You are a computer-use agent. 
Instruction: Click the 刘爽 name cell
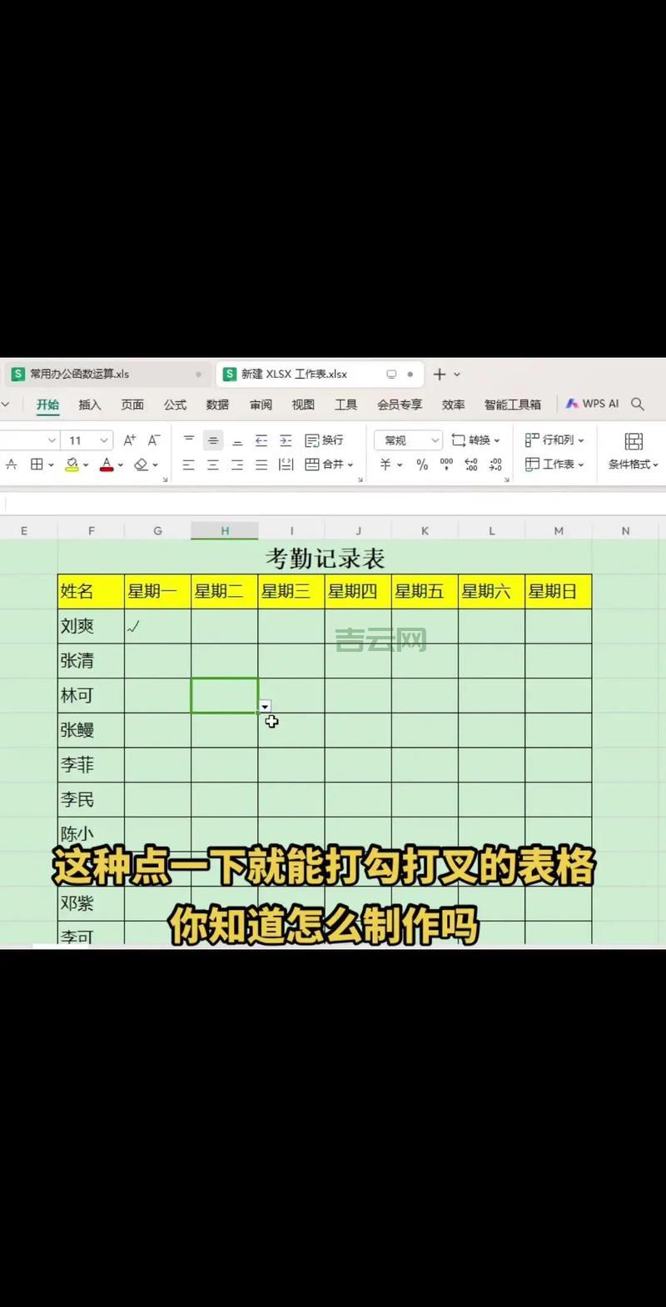[91, 626]
